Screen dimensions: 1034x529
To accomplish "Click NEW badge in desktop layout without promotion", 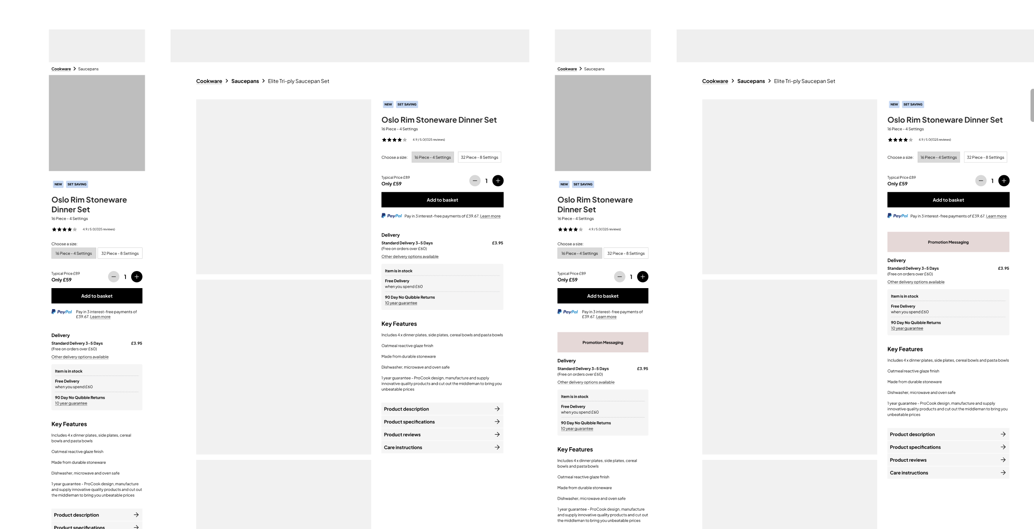I will (388, 104).
